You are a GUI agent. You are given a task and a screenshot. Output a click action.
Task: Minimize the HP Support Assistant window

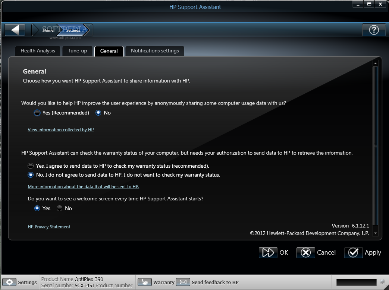point(358,4)
